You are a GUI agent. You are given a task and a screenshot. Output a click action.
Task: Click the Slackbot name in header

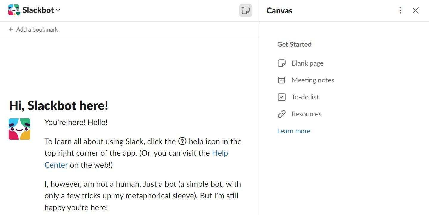[x=38, y=10]
